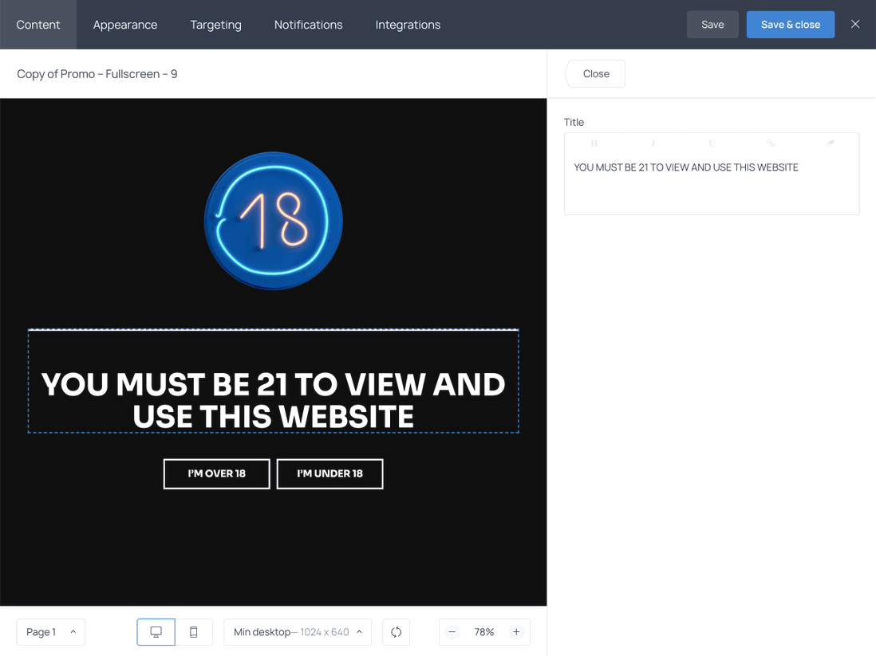Click the Save button

712,24
